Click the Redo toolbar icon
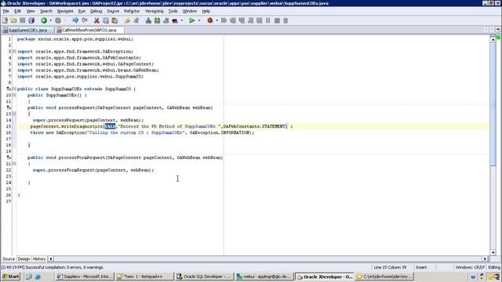502x282 pixels. point(85,20)
